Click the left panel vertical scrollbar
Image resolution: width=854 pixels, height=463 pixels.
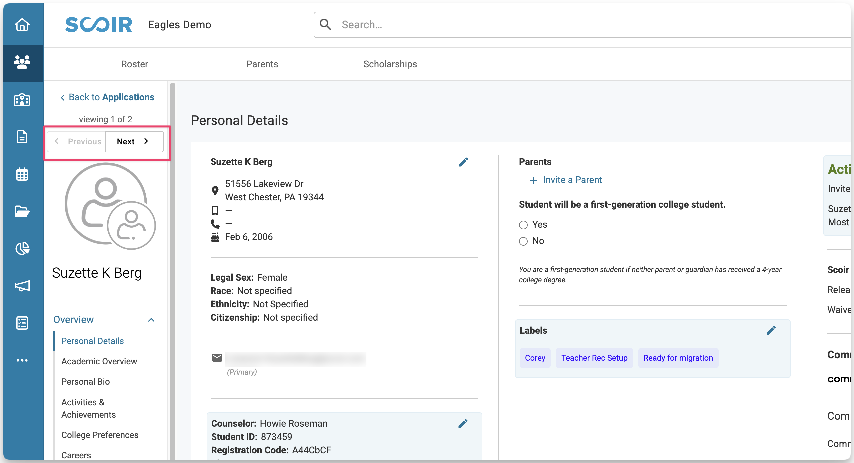(x=172, y=266)
